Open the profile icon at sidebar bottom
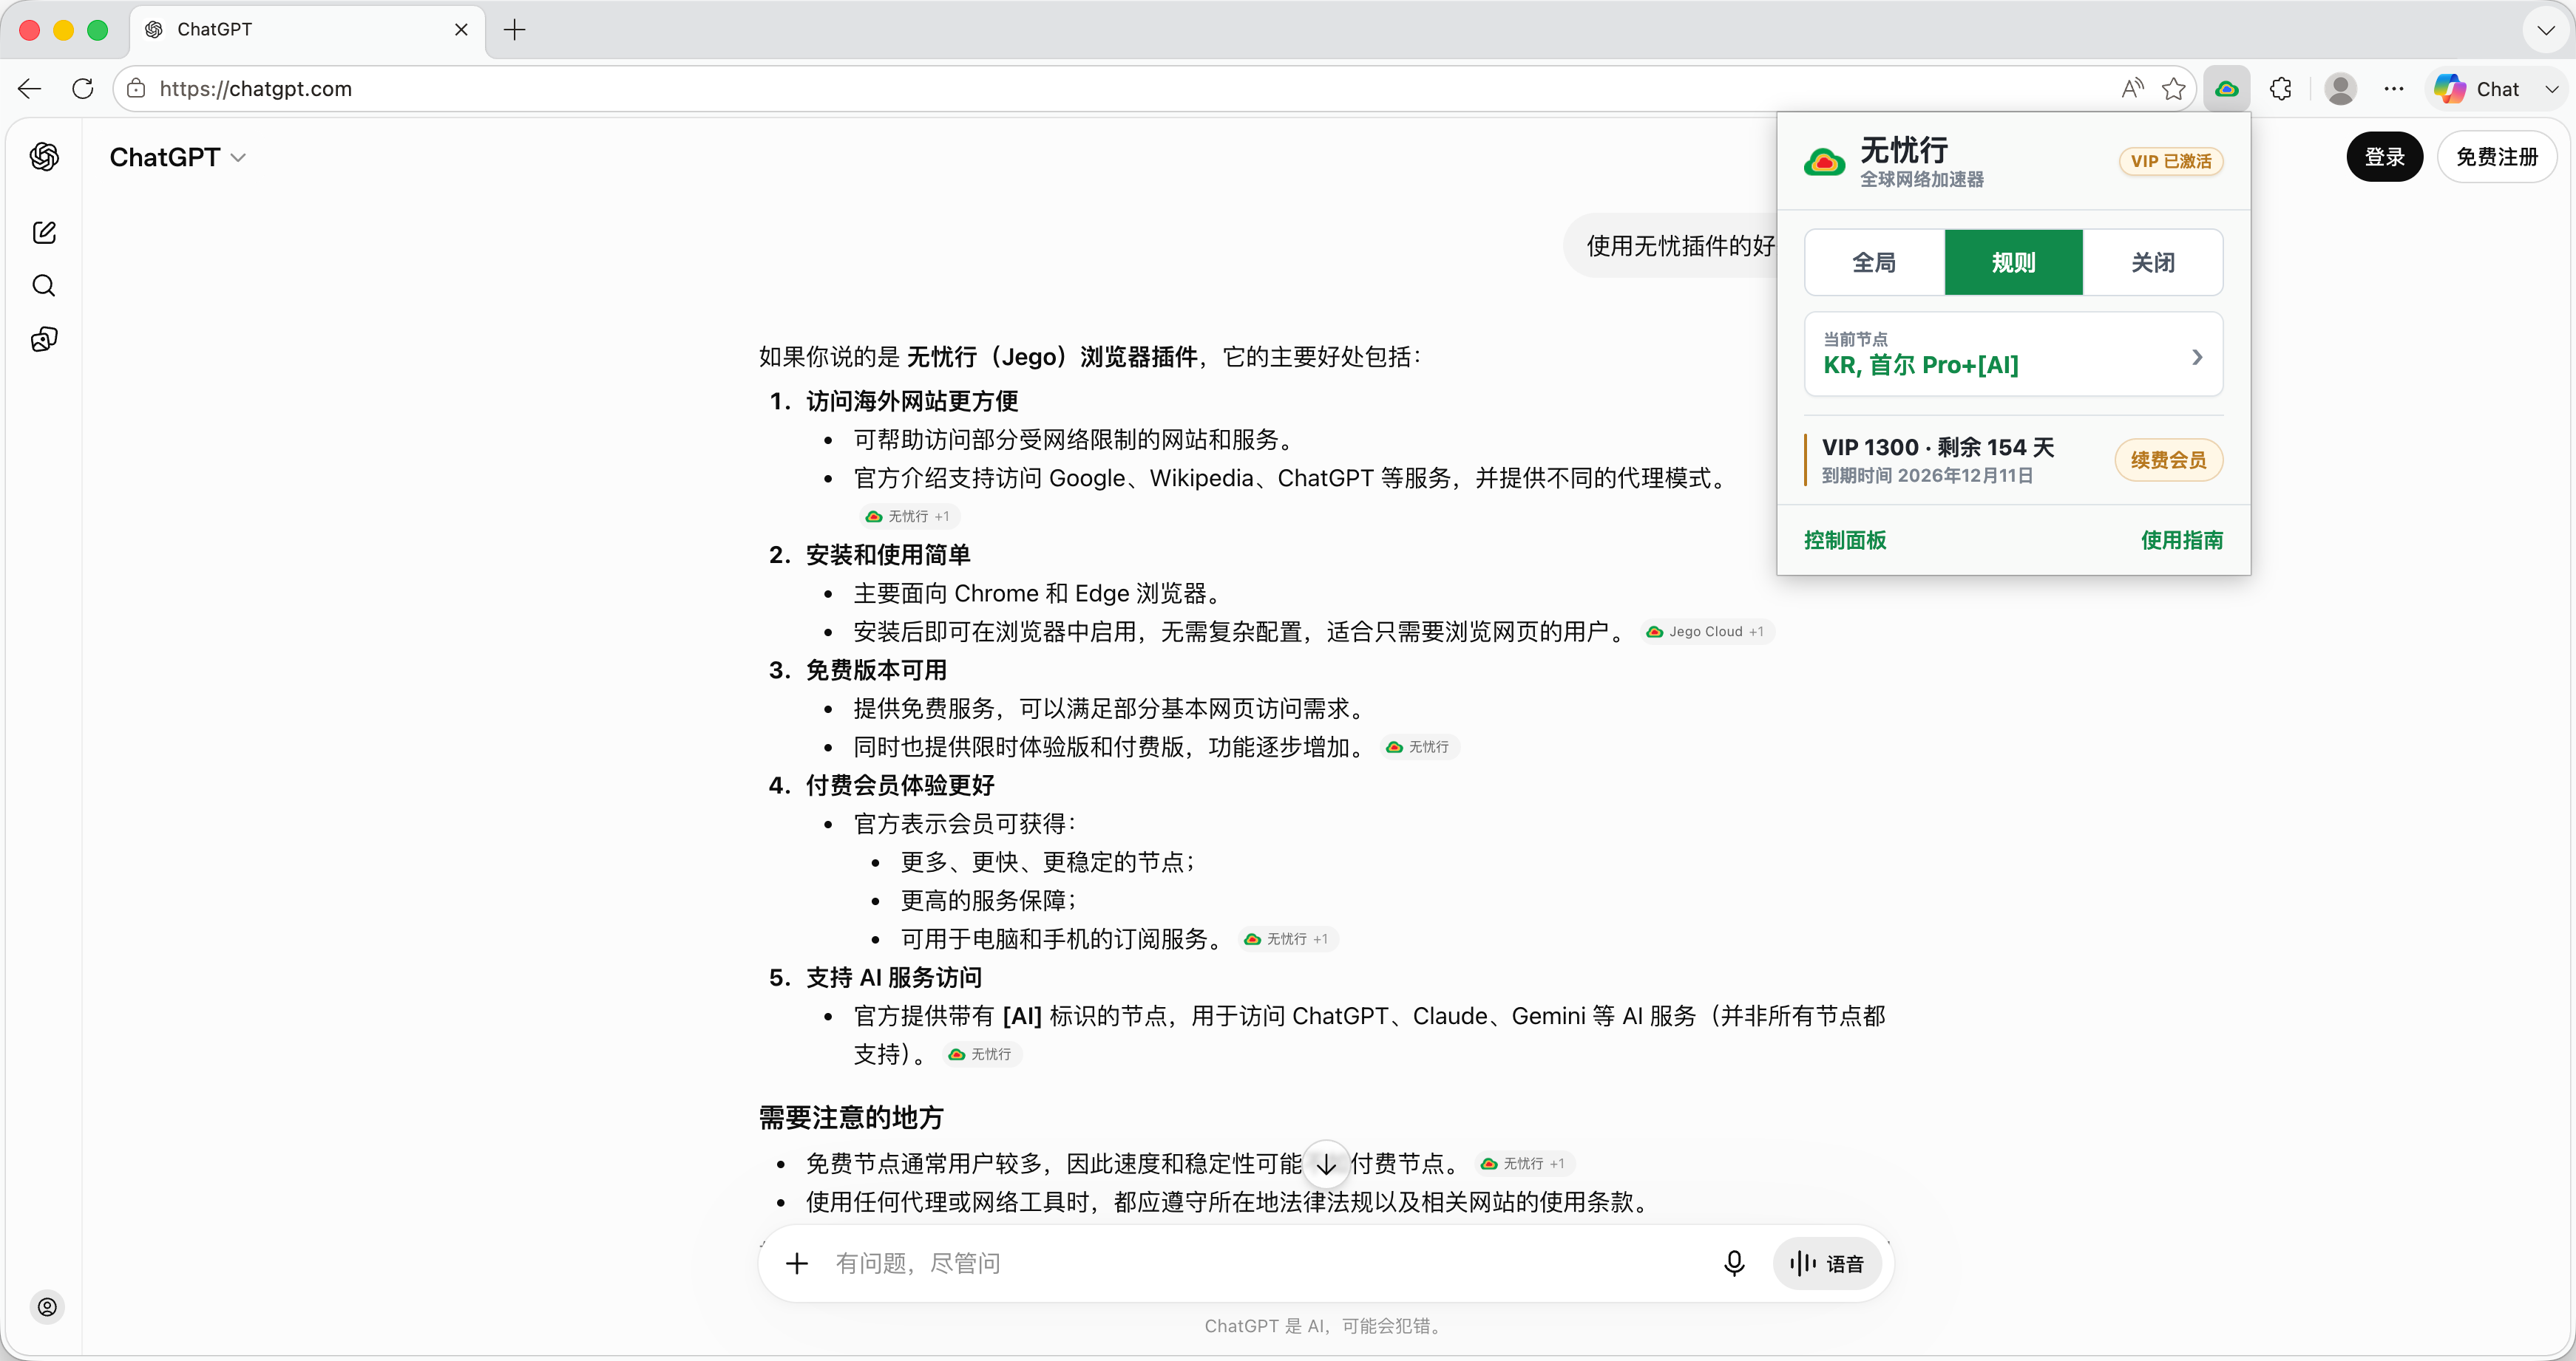The image size is (2576, 1361). click(47, 1306)
